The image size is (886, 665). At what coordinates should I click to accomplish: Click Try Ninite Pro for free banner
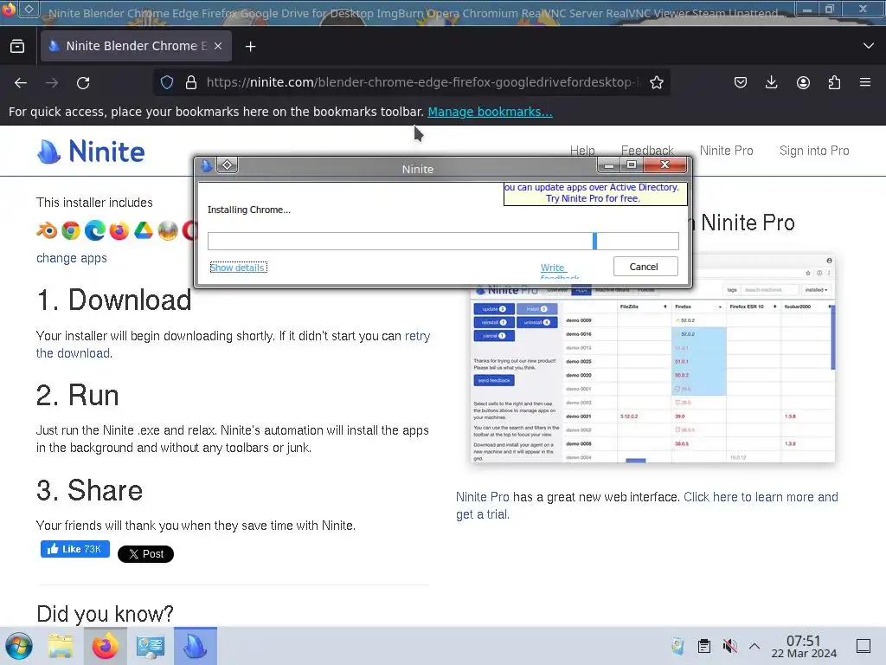point(595,193)
